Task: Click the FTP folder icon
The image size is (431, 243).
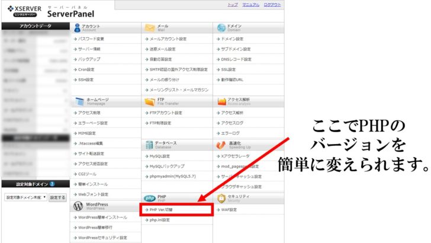Action: point(150,102)
